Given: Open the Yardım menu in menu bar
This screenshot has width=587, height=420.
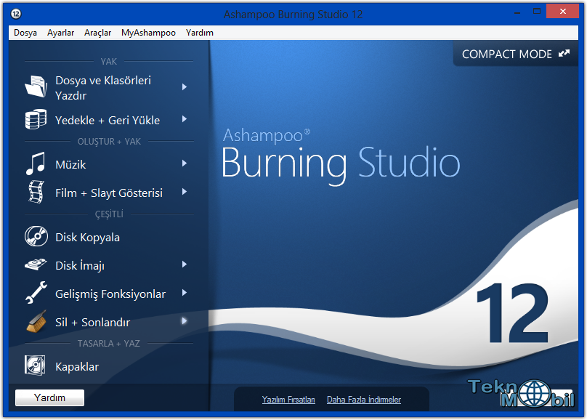Looking at the screenshot, I should tap(200, 33).
